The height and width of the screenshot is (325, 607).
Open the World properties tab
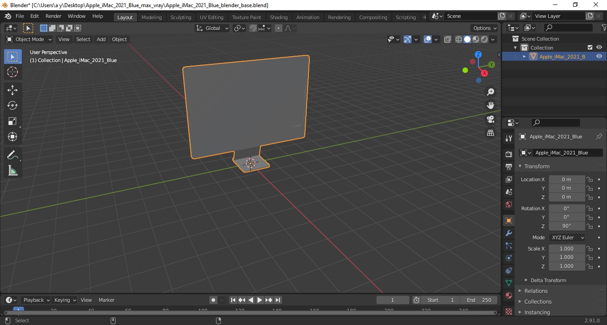508,204
